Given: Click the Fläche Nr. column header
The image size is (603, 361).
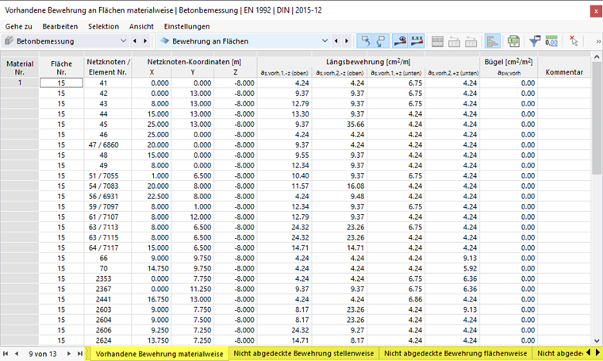Looking at the screenshot, I should pyautogui.click(x=61, y=67).
